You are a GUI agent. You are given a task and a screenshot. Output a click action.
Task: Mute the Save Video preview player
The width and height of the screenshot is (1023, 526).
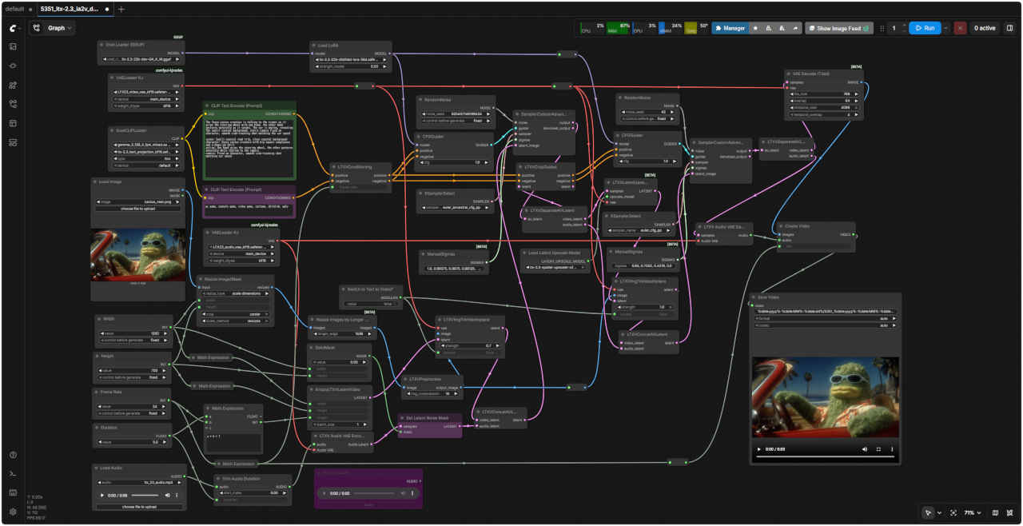pos(865,449)
